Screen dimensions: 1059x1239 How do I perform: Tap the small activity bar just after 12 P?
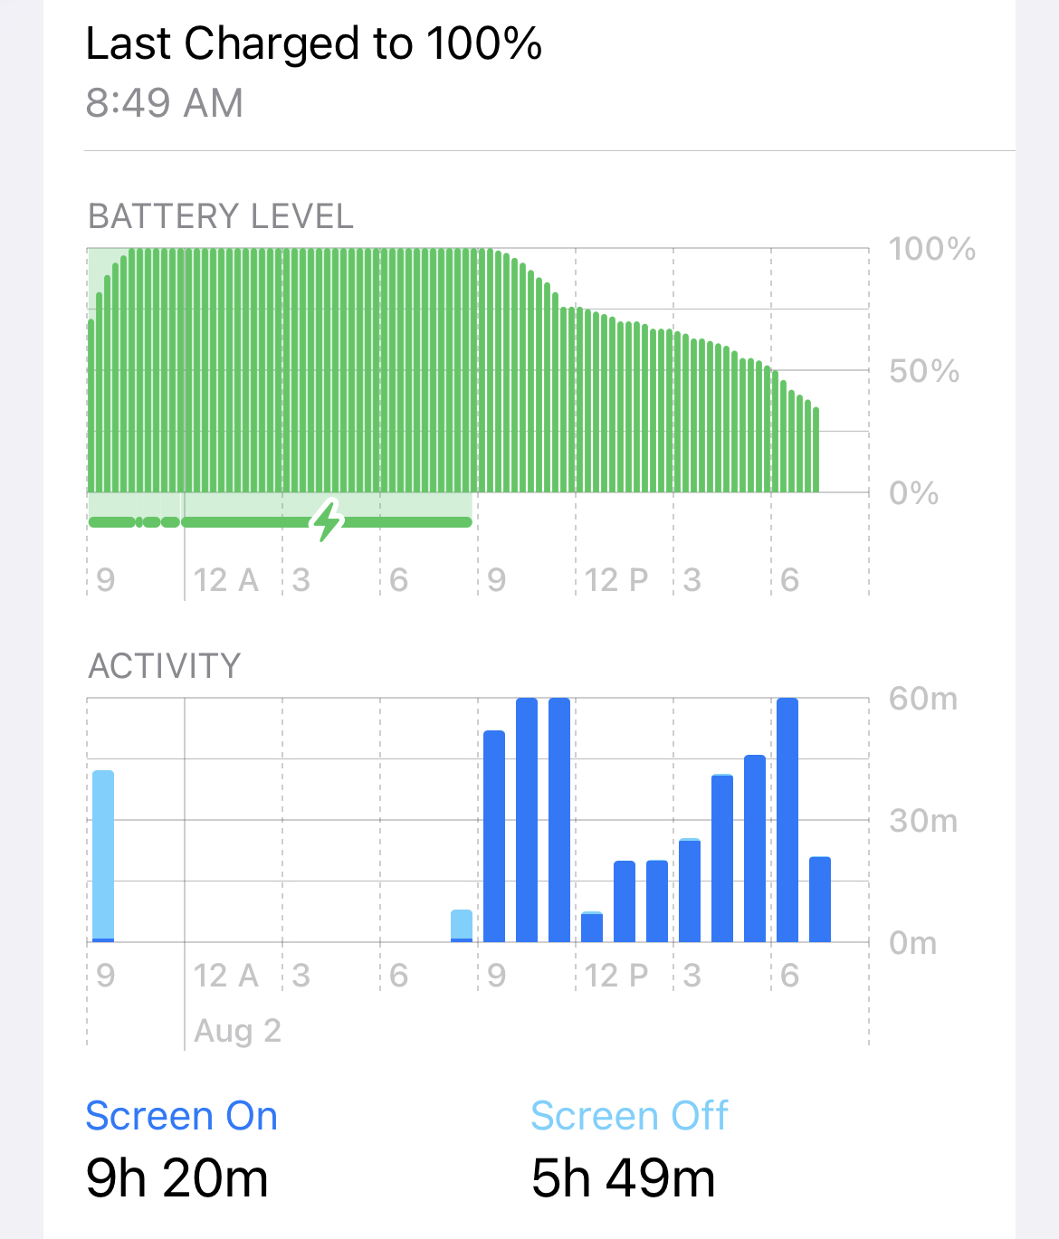[592, 927]
